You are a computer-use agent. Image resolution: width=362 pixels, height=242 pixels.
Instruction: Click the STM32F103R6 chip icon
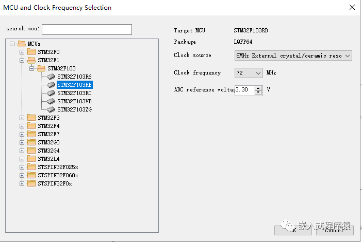pyautogui.click(x=51, y=77)
